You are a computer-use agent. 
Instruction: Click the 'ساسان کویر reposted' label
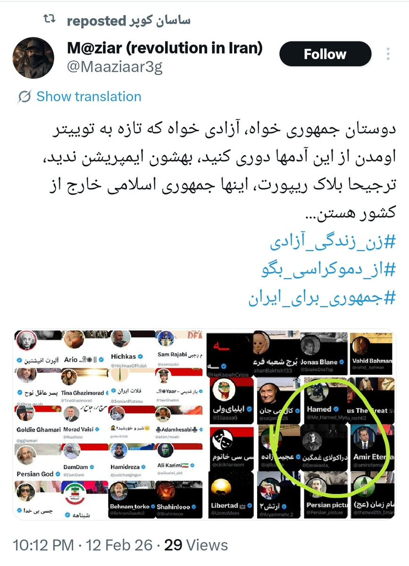(x=129, y=21)
